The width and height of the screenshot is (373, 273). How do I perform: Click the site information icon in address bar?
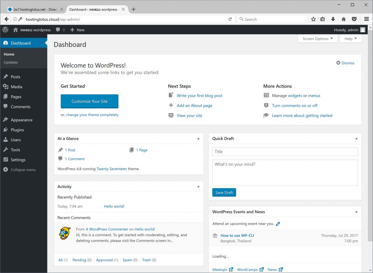tap(15, 19)
